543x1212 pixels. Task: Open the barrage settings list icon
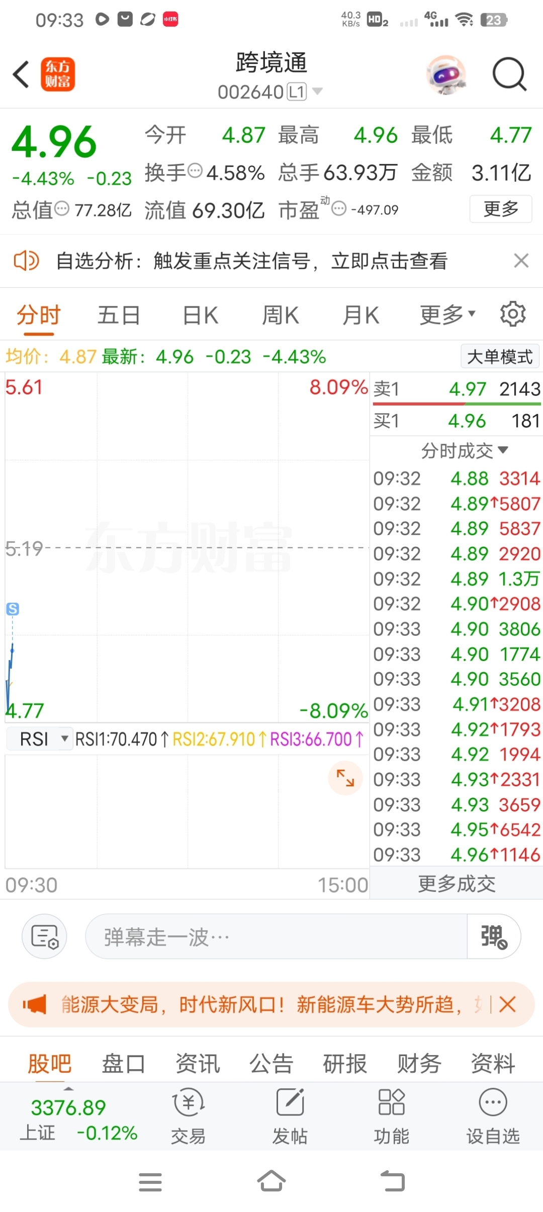(x=44, y=936)
